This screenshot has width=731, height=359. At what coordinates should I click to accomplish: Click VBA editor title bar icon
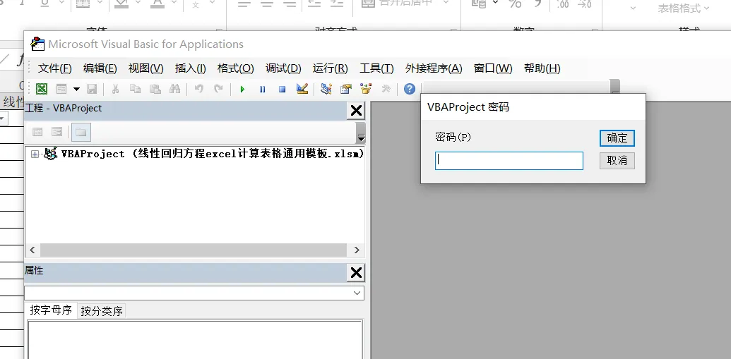pyautogui.click(x=37, y=44)
